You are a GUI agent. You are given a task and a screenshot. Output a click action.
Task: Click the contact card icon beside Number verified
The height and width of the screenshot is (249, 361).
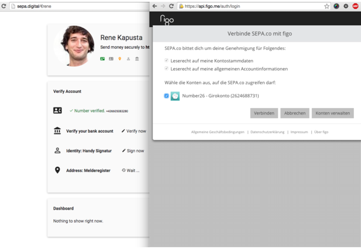(x=58, y=110)
